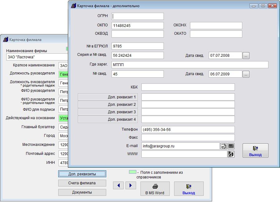Click the Доп. реквизит 2 label button
The width and height of the screenshot is (280, 202).
(108, 105)
